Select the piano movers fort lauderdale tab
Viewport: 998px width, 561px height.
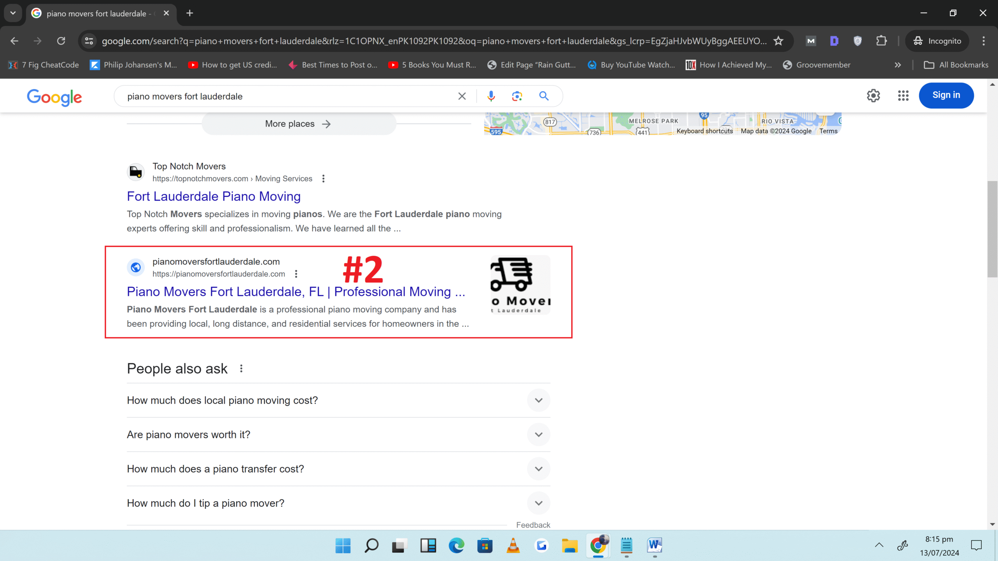coord(96,14)
